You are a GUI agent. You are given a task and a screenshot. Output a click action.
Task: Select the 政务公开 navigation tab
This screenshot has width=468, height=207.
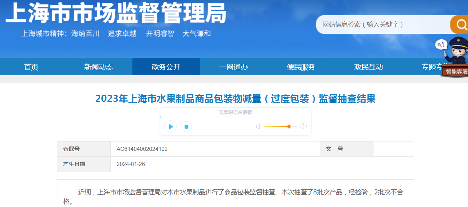(x=166, y=67)
